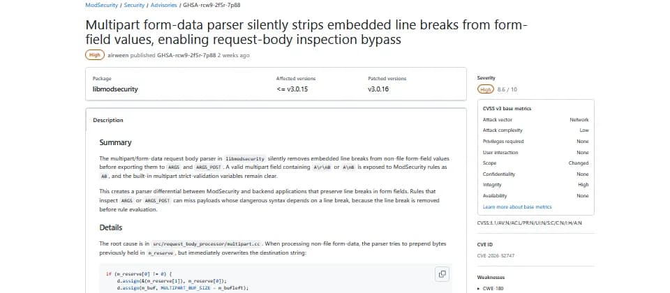
Task: Open 'Learn more about base metrics' link
Action: point(517,206)
